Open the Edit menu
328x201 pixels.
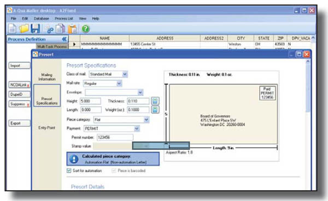(25, 19)
